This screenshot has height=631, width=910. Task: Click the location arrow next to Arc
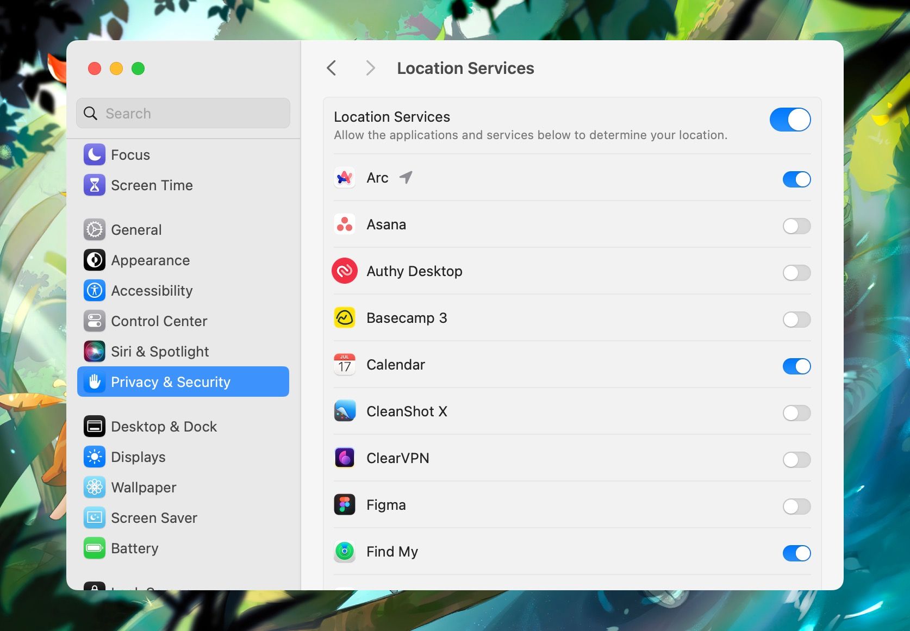(406, 177)
